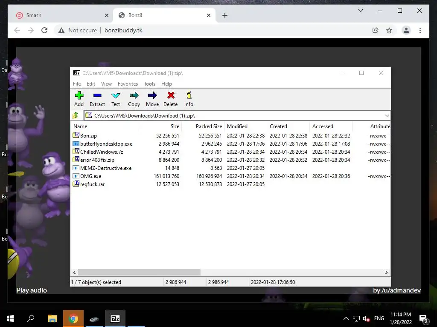The width and height of the screenshot is (437, 327).
Task: Reload the page in Chrome
Action: click(x=44, y=30)
